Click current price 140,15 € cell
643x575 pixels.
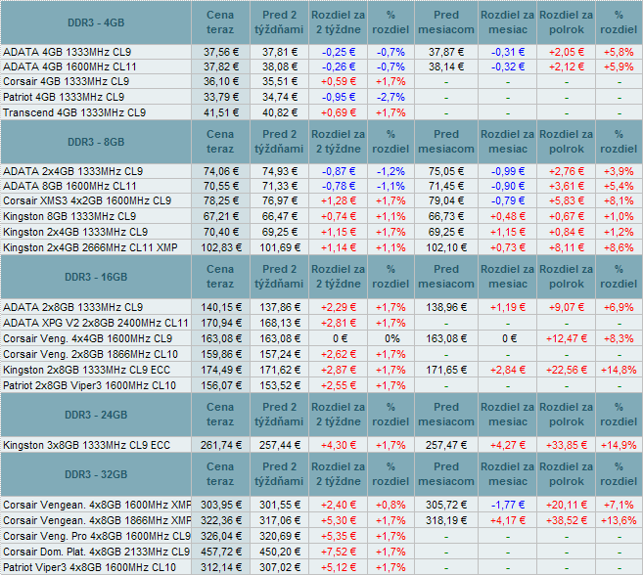(221, 307)
